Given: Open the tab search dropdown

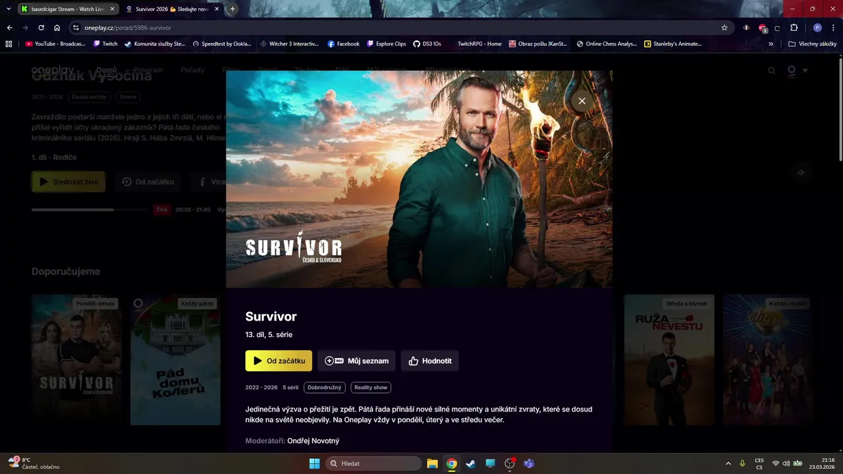Looking at the screenshot, I should coord(9,9).
